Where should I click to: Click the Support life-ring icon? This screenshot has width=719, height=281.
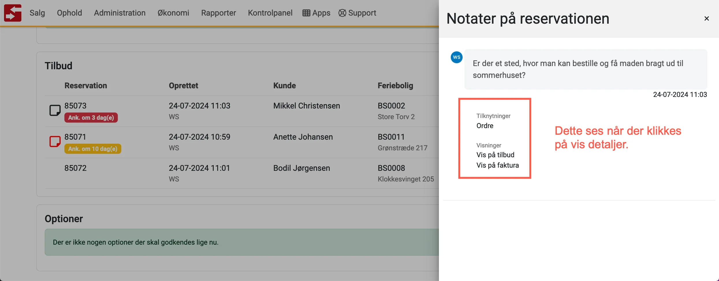pyautogui.click(x=342, y=13)
